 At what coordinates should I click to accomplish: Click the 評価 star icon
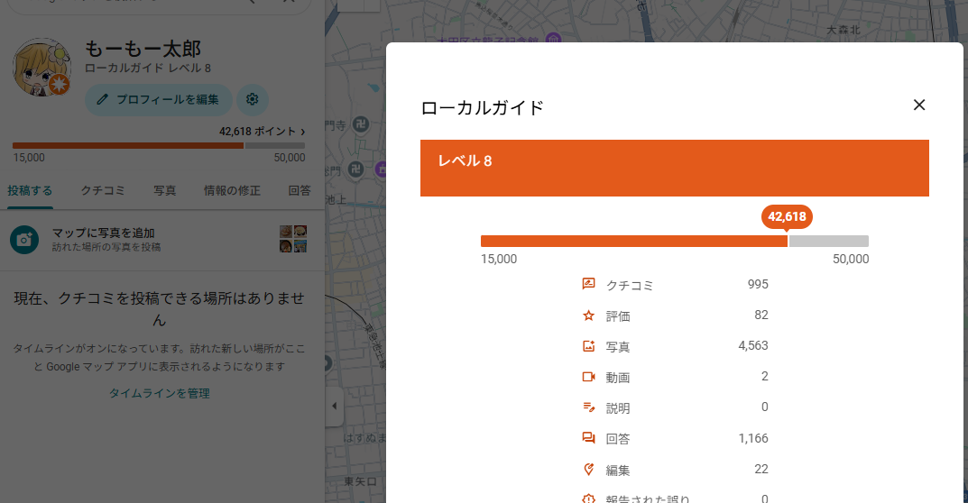coord(589,316)
